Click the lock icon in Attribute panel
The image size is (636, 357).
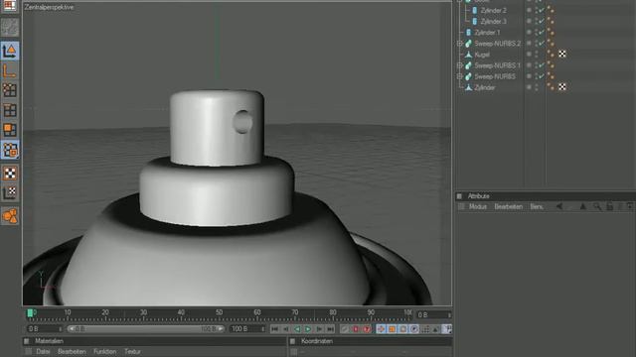[x=609, y=206]
